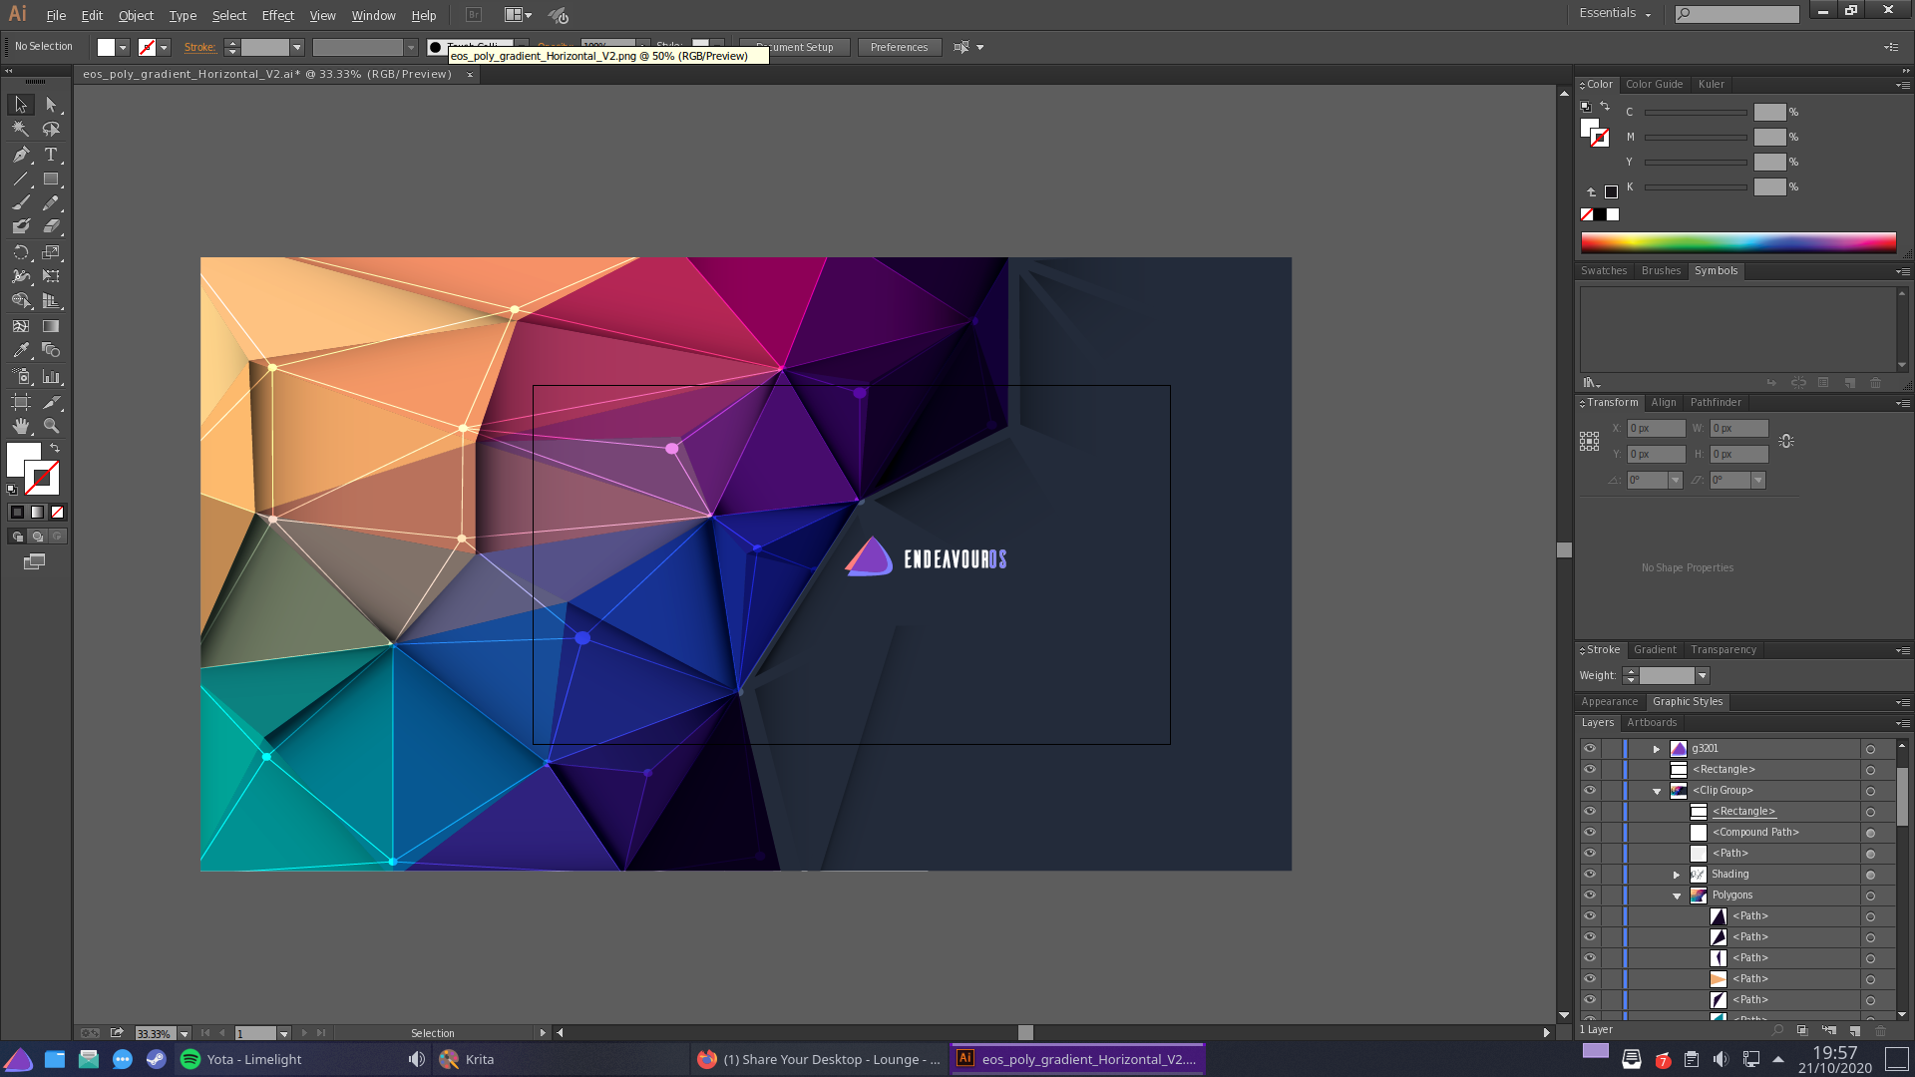Select the Direct Selection tool
The image size is (1915, 1077).
[51, 105]
